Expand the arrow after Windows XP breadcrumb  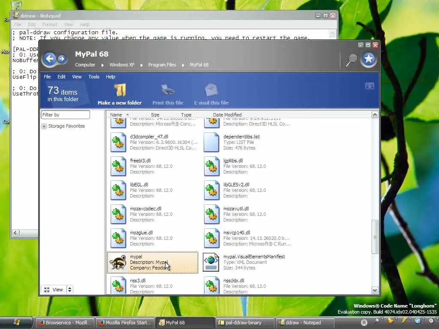[141, 65]
